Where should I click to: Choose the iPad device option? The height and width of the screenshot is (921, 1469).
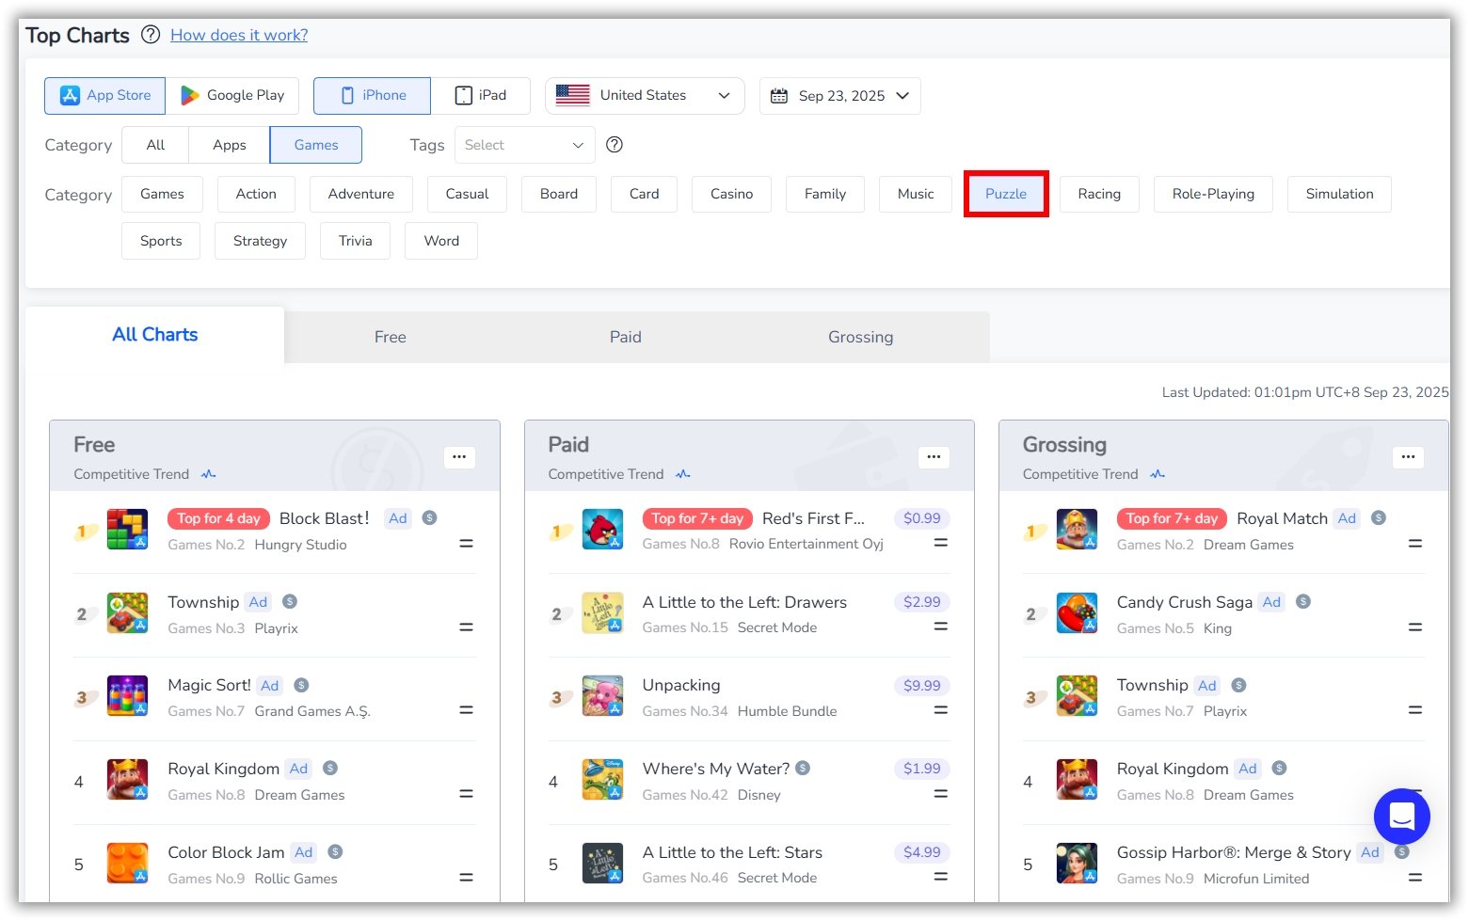pyautogui.click(x=481, y=95)
